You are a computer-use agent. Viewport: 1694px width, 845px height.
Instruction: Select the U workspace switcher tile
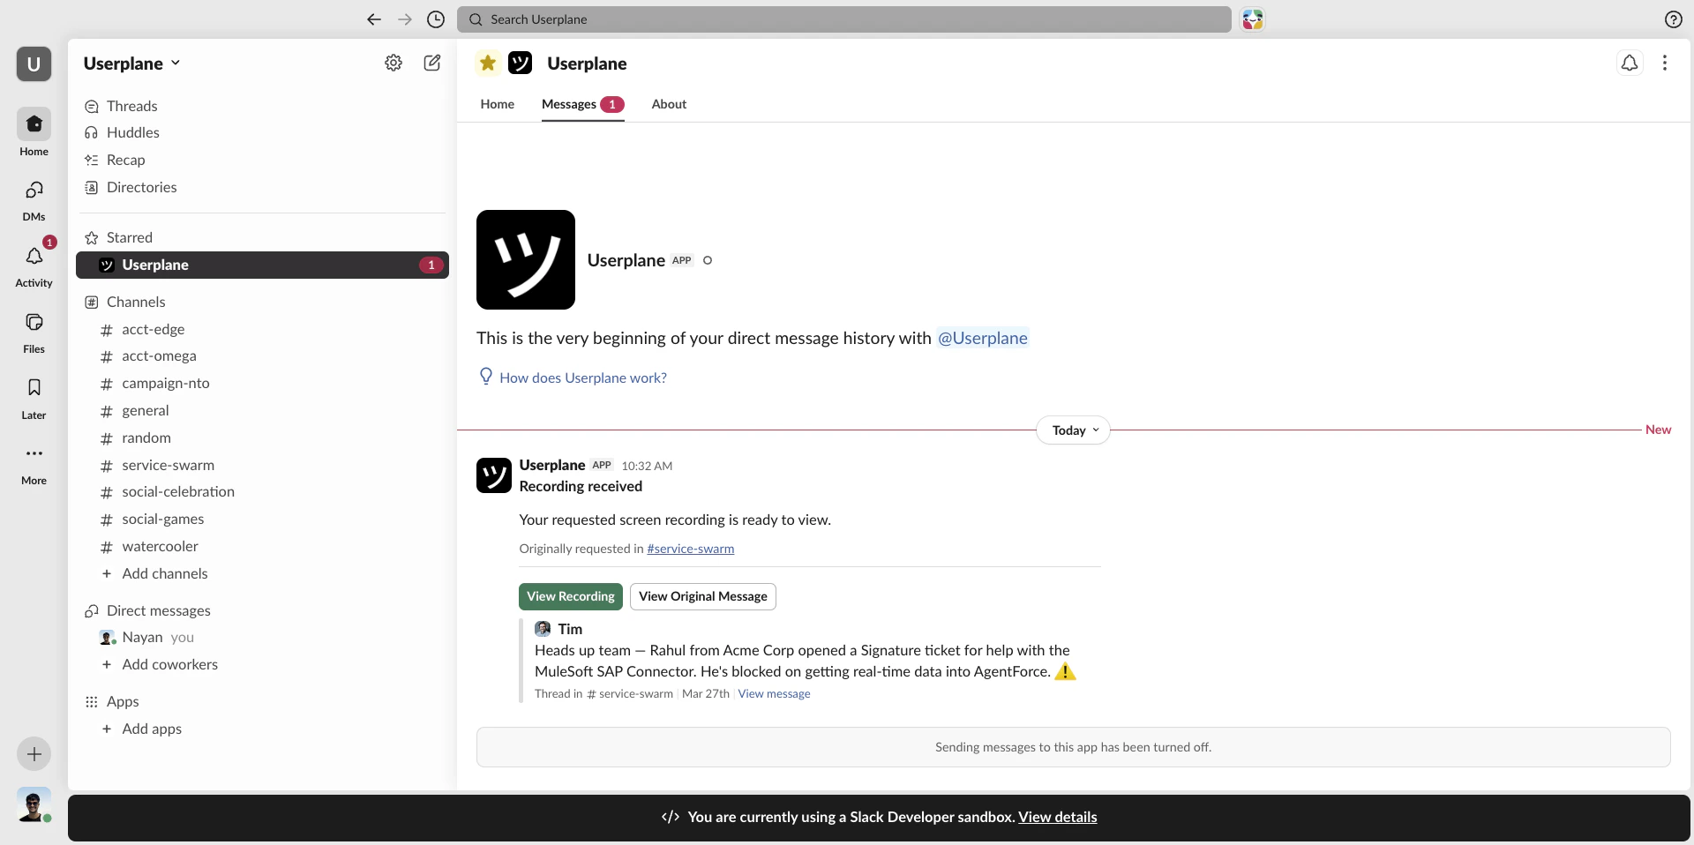click(x=34, y=64)
